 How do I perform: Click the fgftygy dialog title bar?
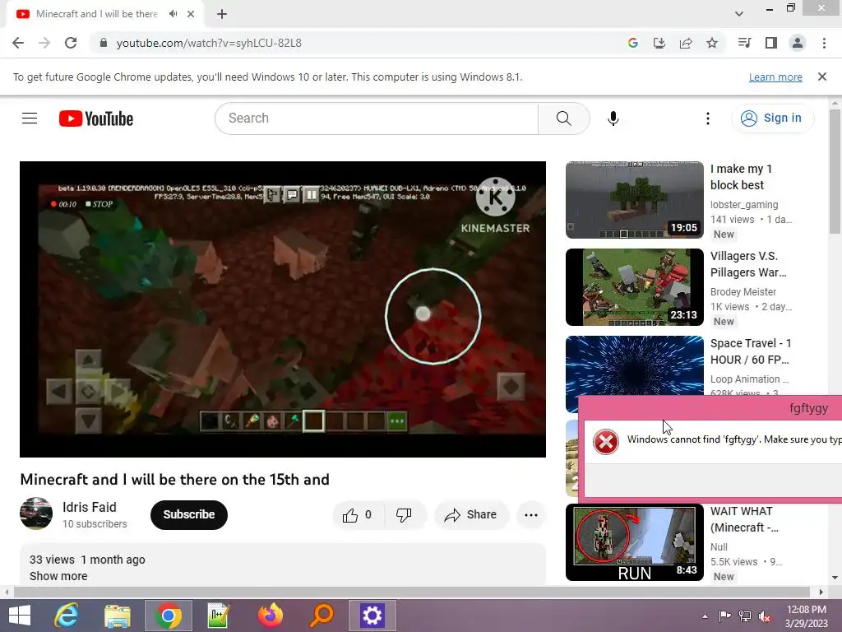point(710,408)
